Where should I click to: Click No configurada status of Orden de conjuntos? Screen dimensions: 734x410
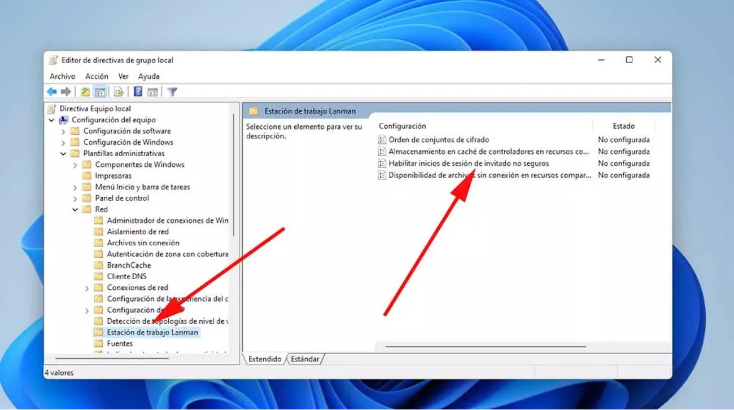coord(624,139)
